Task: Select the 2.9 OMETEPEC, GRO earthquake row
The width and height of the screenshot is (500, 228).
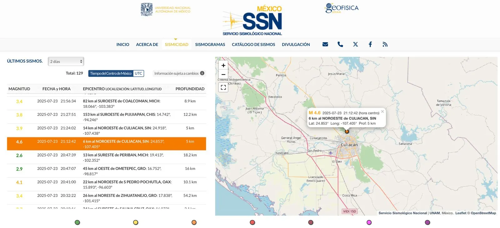Action: coord(107,171)
